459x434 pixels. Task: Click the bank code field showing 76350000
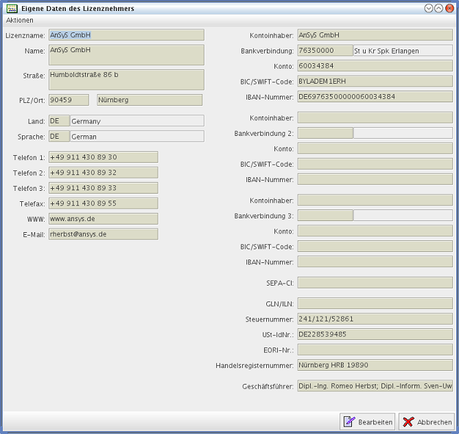point(325,51)
